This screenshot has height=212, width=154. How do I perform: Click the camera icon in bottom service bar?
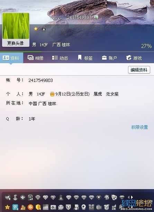tap(53, 207)
